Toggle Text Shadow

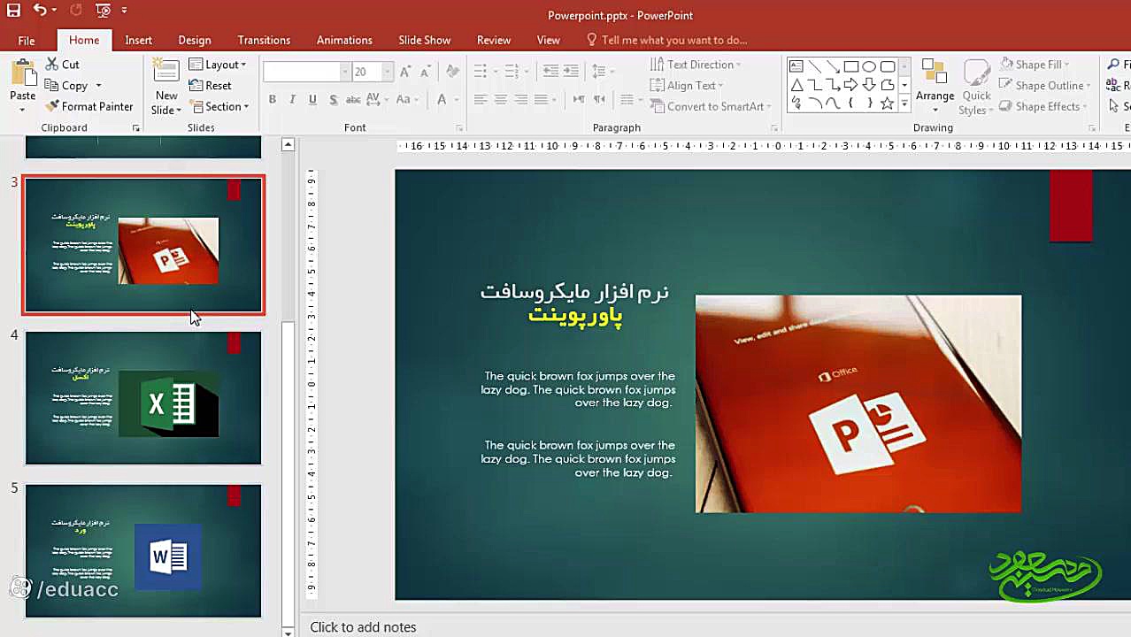tap(334, 99)
